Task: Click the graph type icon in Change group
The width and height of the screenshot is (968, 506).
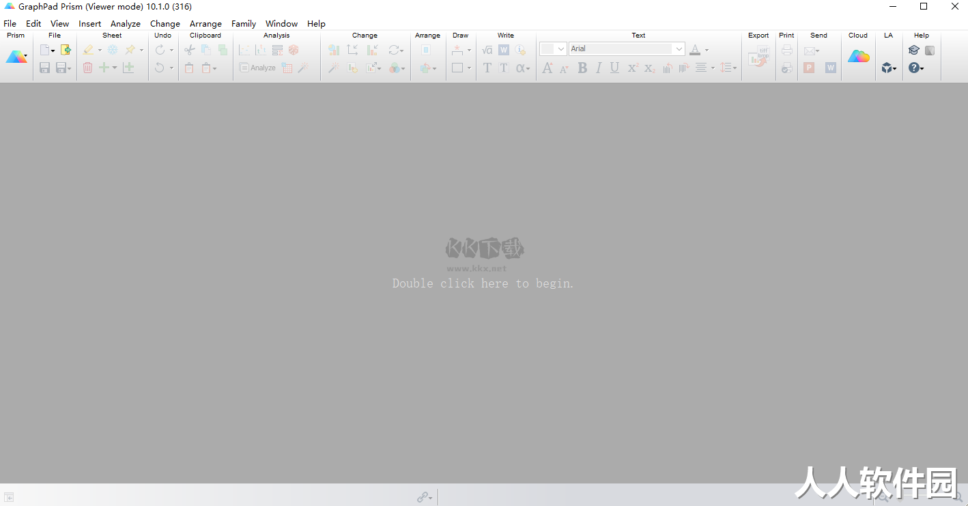Action: coord(334,50)
